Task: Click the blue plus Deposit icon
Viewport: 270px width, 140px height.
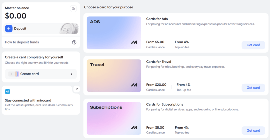Action: [x=8, y=28]
